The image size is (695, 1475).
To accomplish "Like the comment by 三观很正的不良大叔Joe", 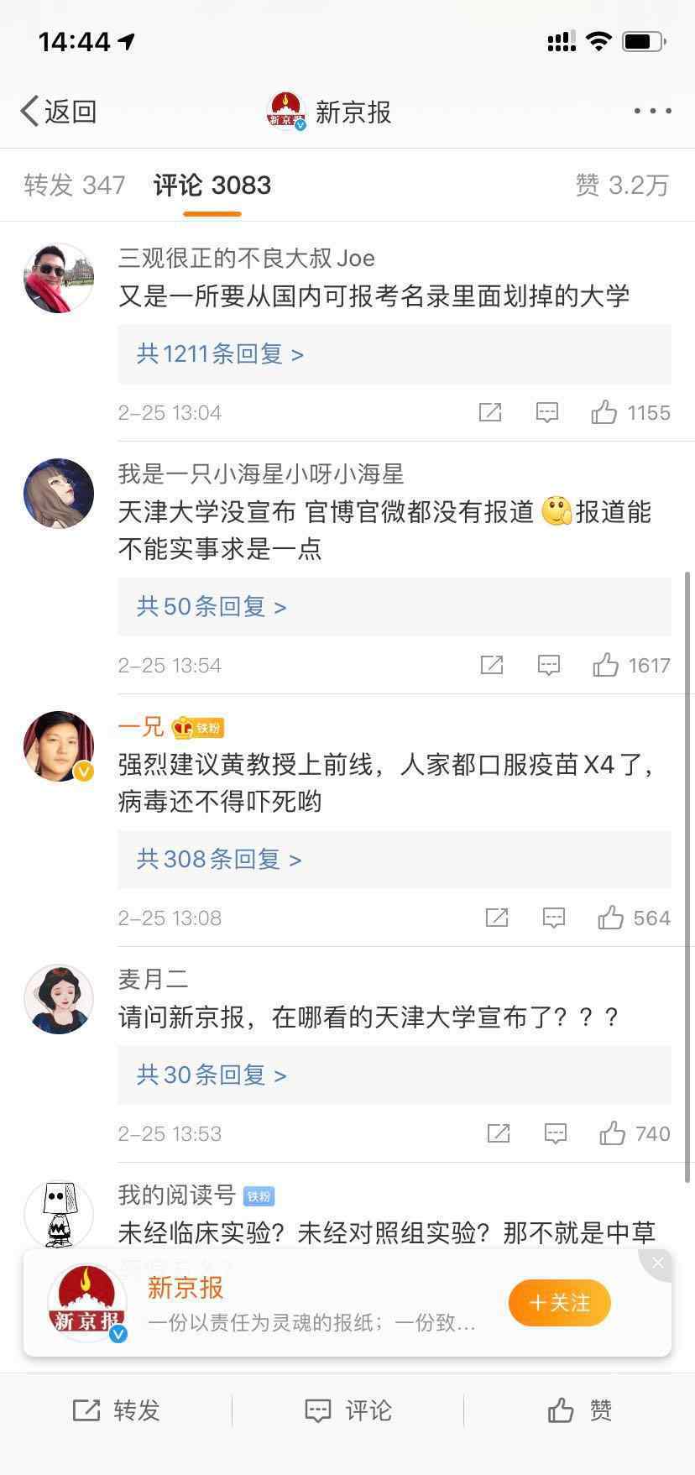I will pyautogui.click(x=604, y=412).
